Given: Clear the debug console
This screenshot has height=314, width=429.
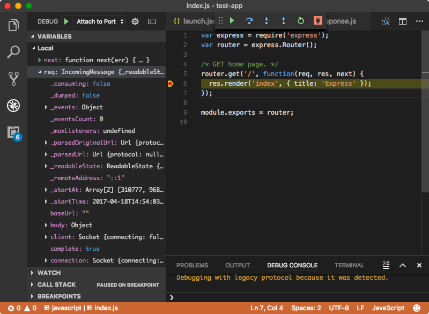Looking at the screenshot, I should pos(386,265).
